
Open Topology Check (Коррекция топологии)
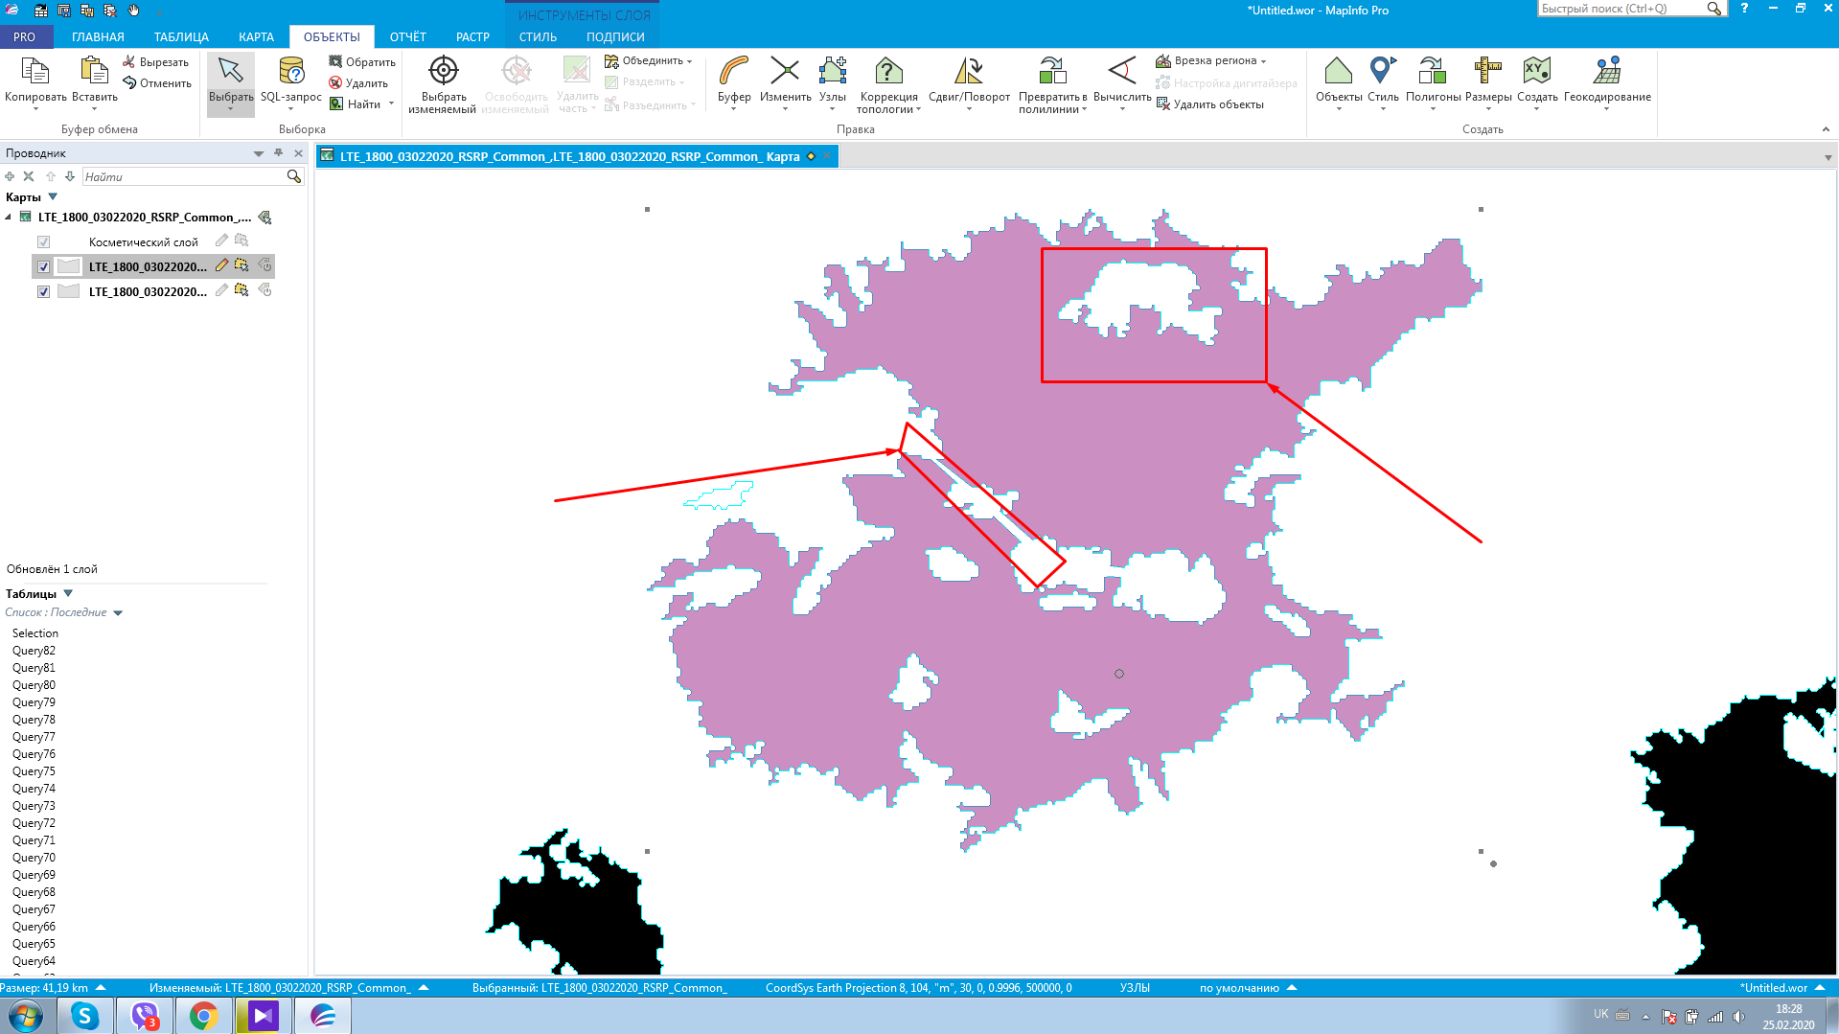[x=888, y=71]
